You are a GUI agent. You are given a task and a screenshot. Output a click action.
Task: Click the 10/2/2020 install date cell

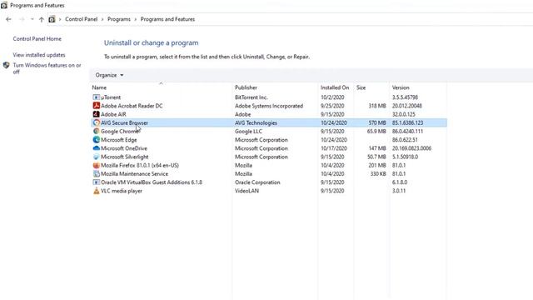(x=332, y=97)
